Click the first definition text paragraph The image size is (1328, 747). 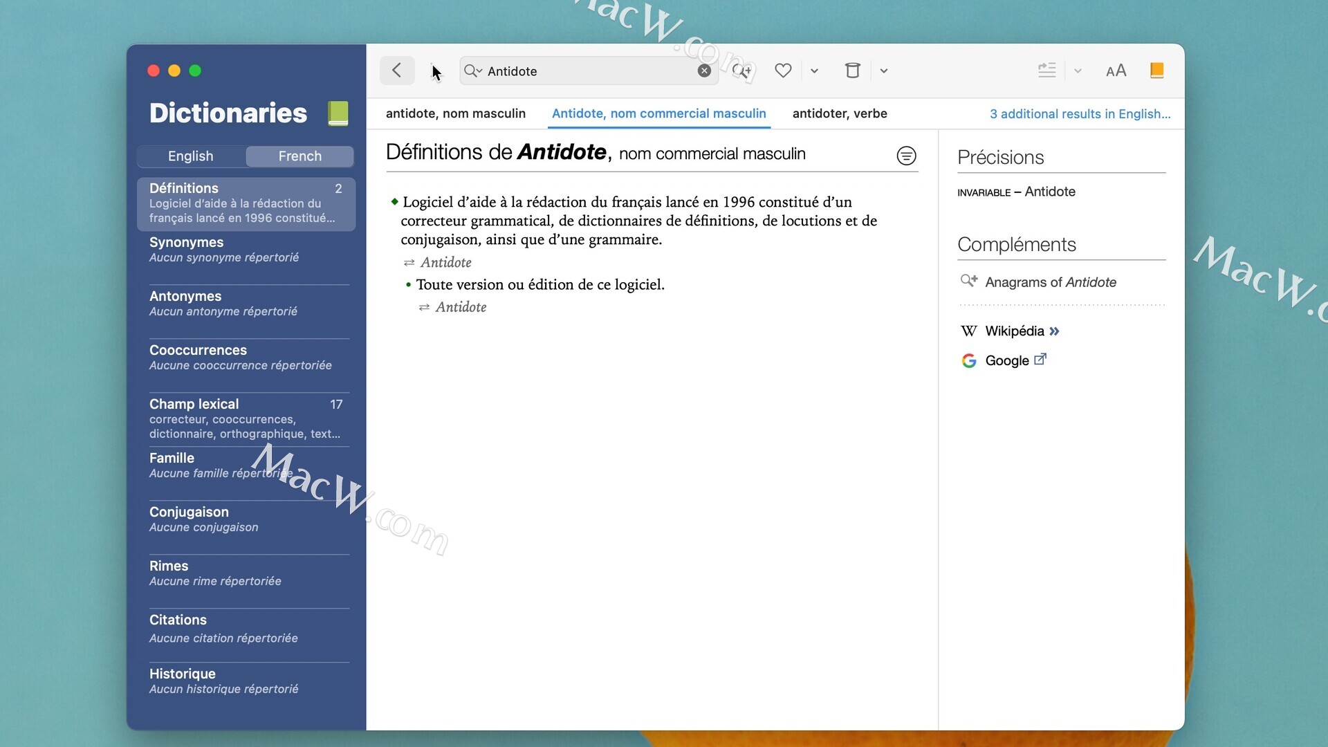639,221
